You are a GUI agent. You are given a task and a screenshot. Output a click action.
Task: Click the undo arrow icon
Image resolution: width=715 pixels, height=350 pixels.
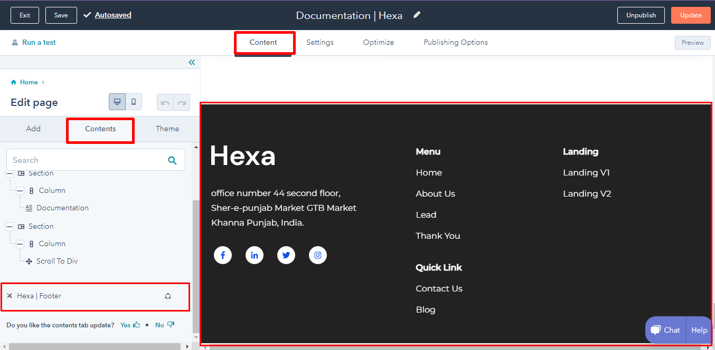click(165, 103)
